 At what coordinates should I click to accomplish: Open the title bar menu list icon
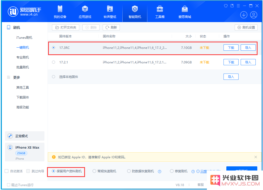pos(238,6)
